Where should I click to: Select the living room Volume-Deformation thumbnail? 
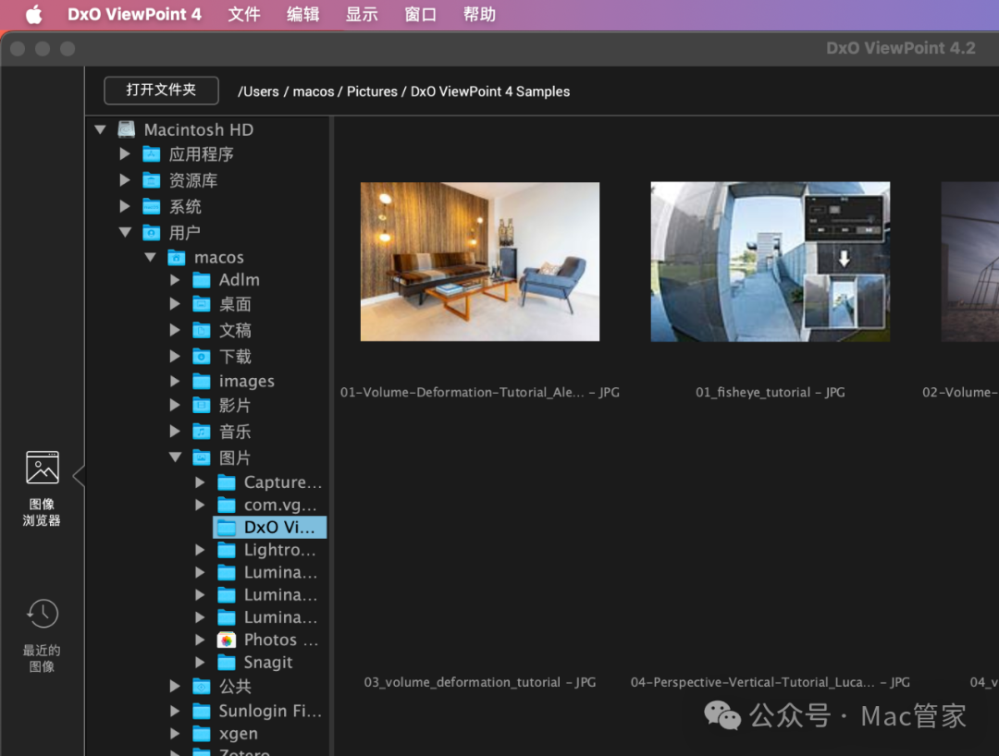point(479,262)
